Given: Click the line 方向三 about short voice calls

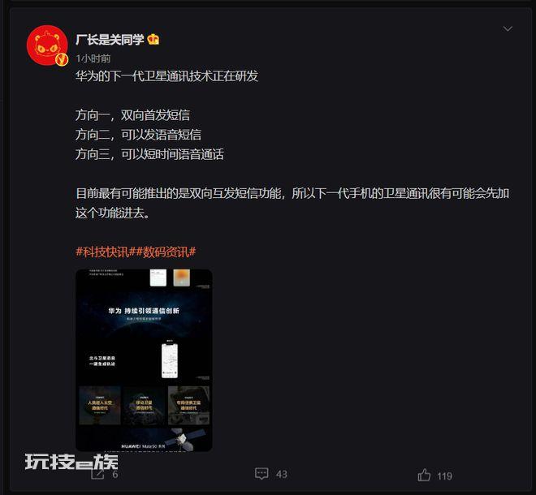Looking at the screenshot, I should pos(149,154).
